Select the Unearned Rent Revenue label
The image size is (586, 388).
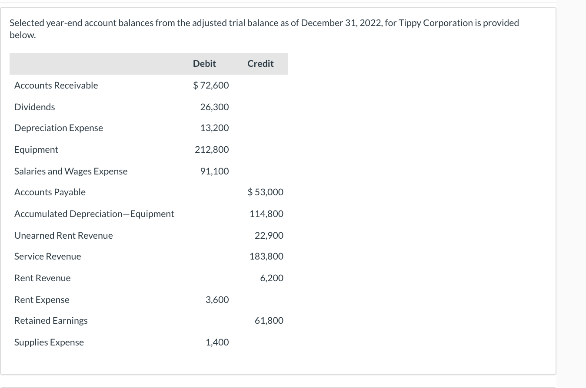coord(63,235)
